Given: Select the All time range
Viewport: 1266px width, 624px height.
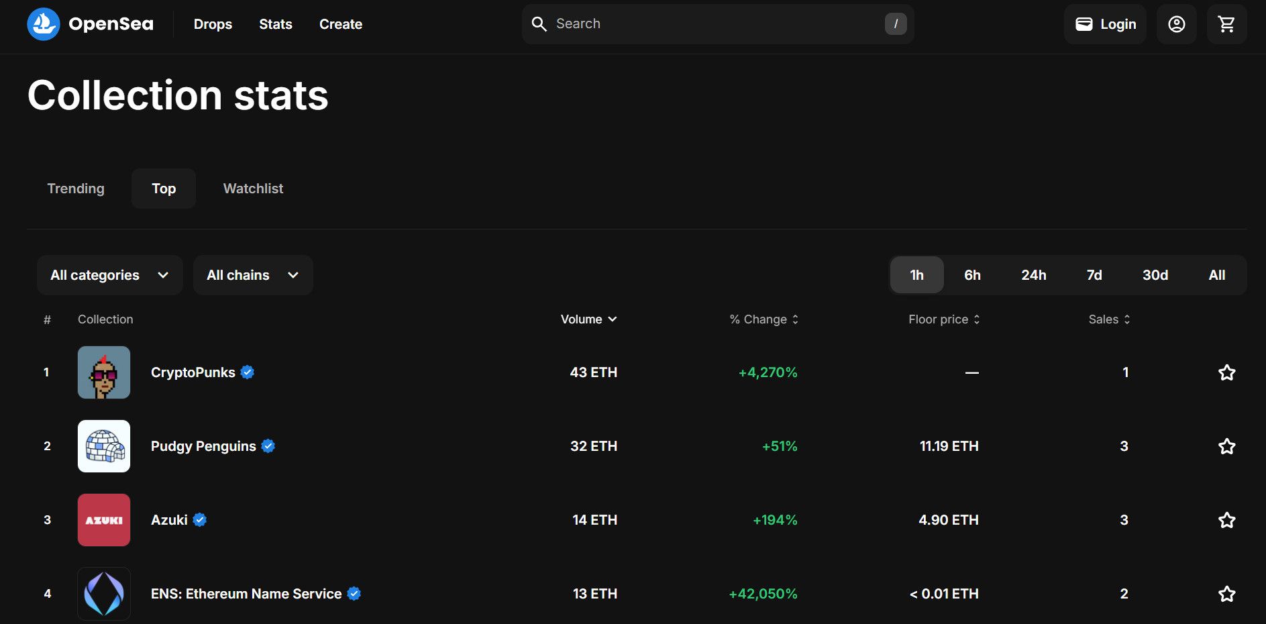Looking at the screenshot, I should (x=1217, y=275).
